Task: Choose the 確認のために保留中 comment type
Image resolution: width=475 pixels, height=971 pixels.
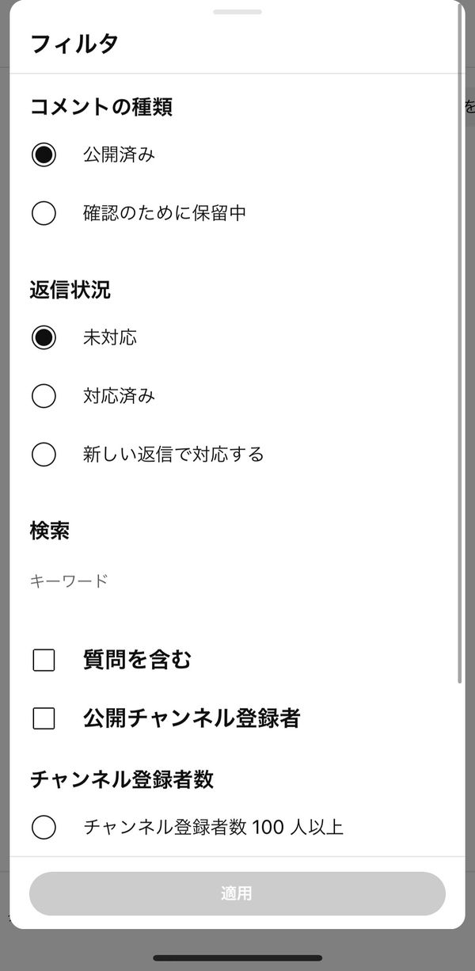Action: pyautogui.click(x=44, y=213)
